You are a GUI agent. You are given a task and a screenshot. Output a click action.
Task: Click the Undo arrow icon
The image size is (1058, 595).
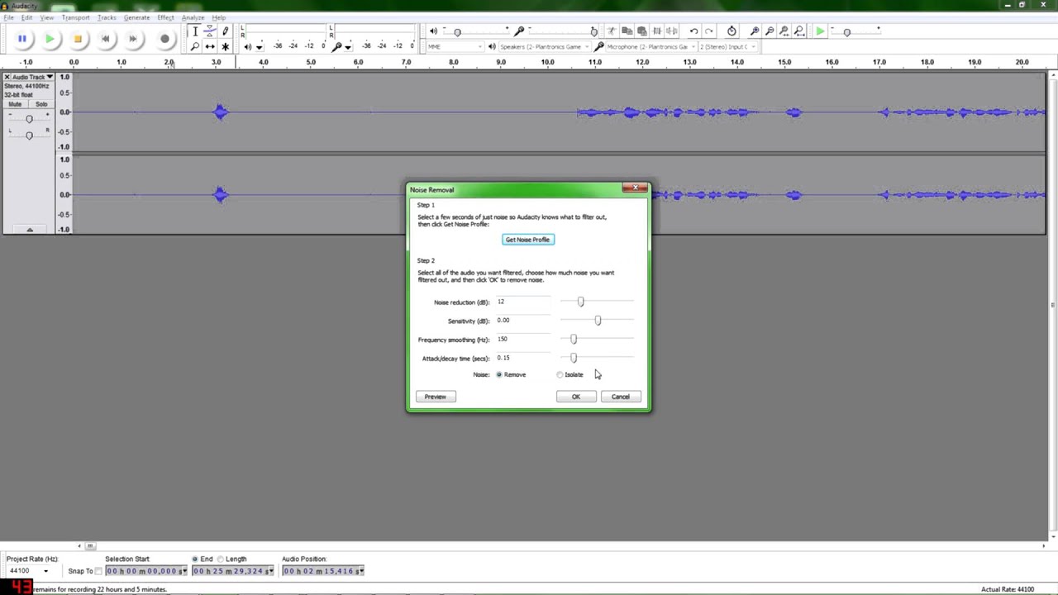coord(693,31)
